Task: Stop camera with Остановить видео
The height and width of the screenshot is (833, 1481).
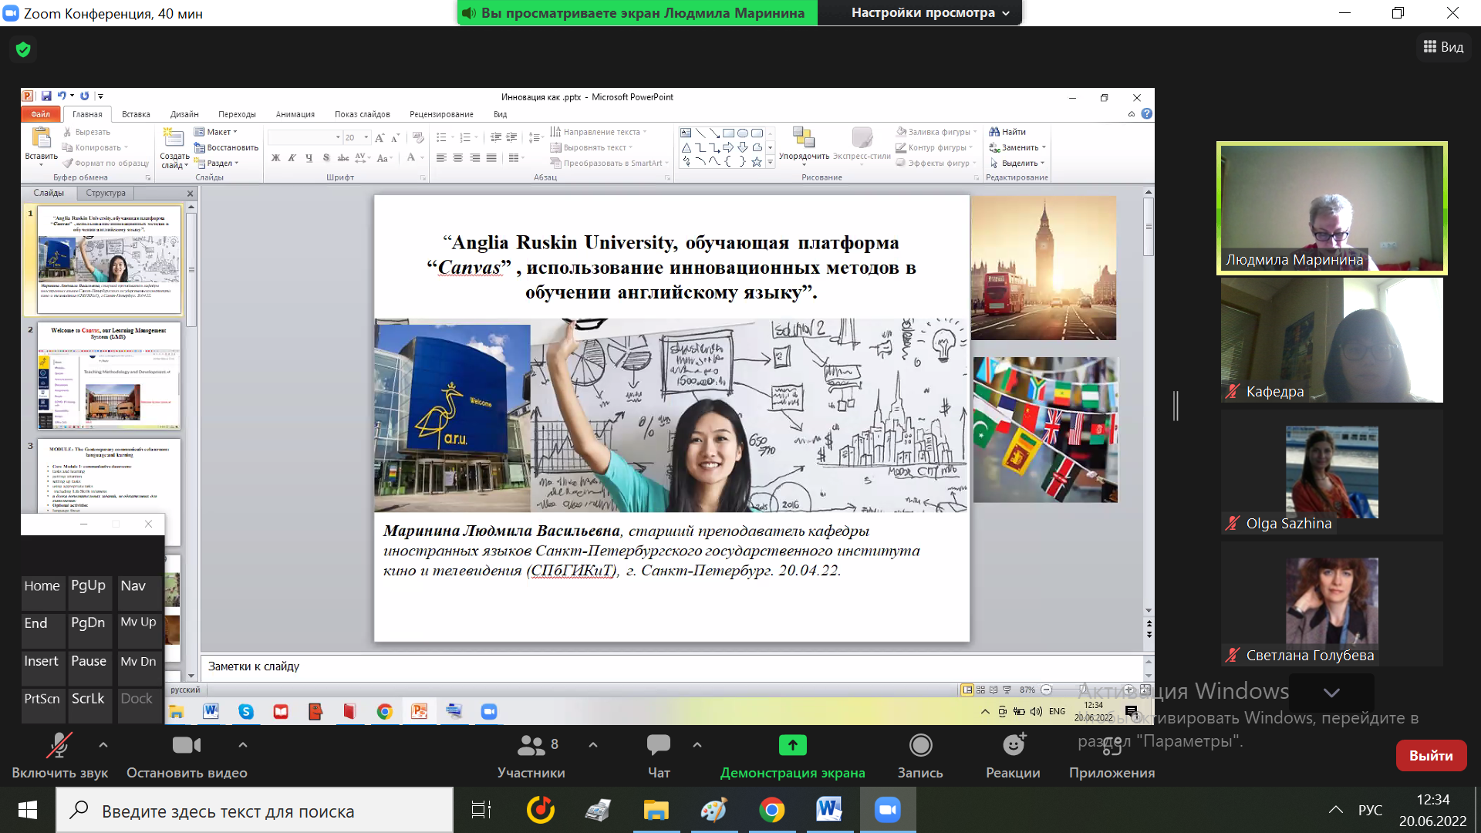Action: point(187,756)
